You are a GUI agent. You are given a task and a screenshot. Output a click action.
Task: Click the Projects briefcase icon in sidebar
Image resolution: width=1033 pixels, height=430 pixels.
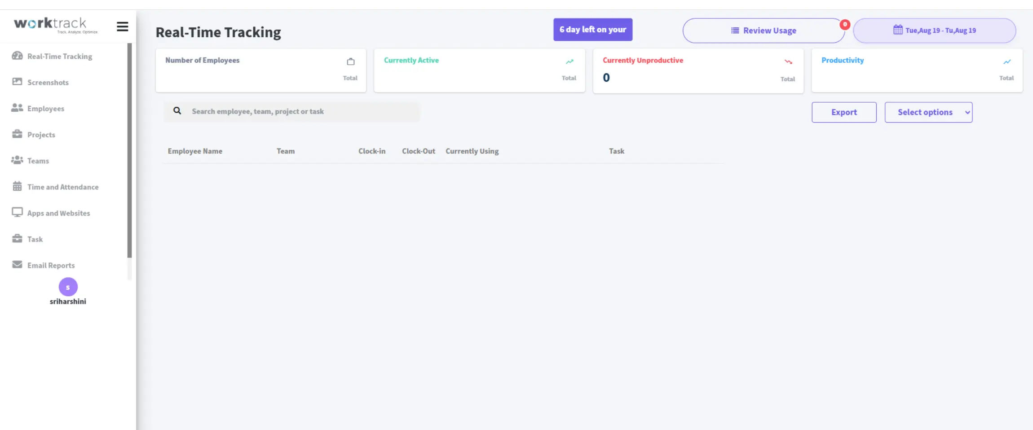click(17, 134)
